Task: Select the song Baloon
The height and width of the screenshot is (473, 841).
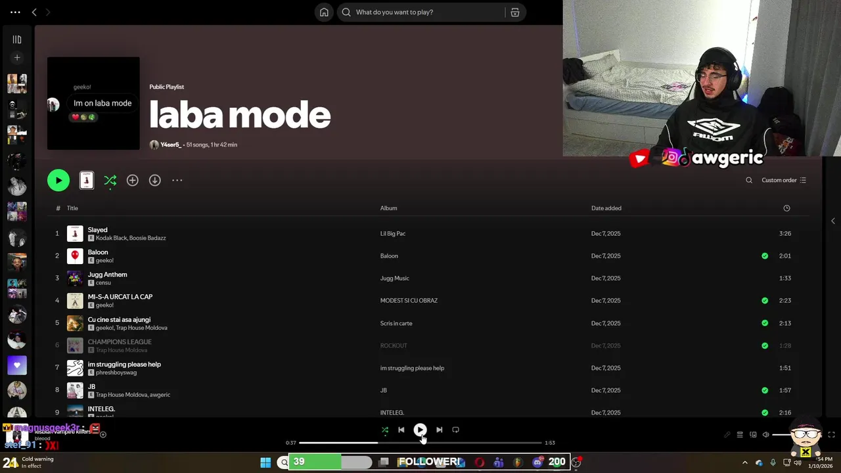Action: [x=98, y=252]
